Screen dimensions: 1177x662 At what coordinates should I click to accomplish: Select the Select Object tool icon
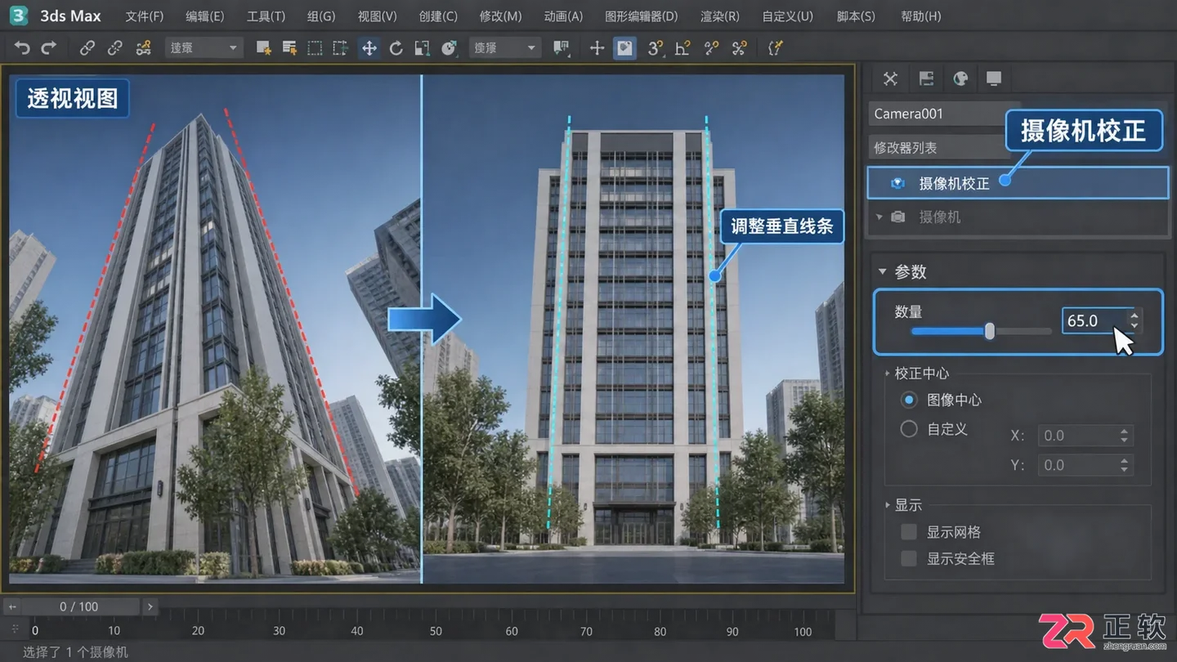coord(263,48)
